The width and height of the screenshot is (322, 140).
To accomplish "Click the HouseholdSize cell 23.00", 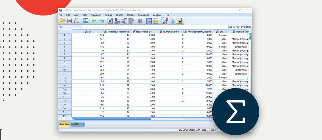I will pyautogui.click(x=142, y=35).
